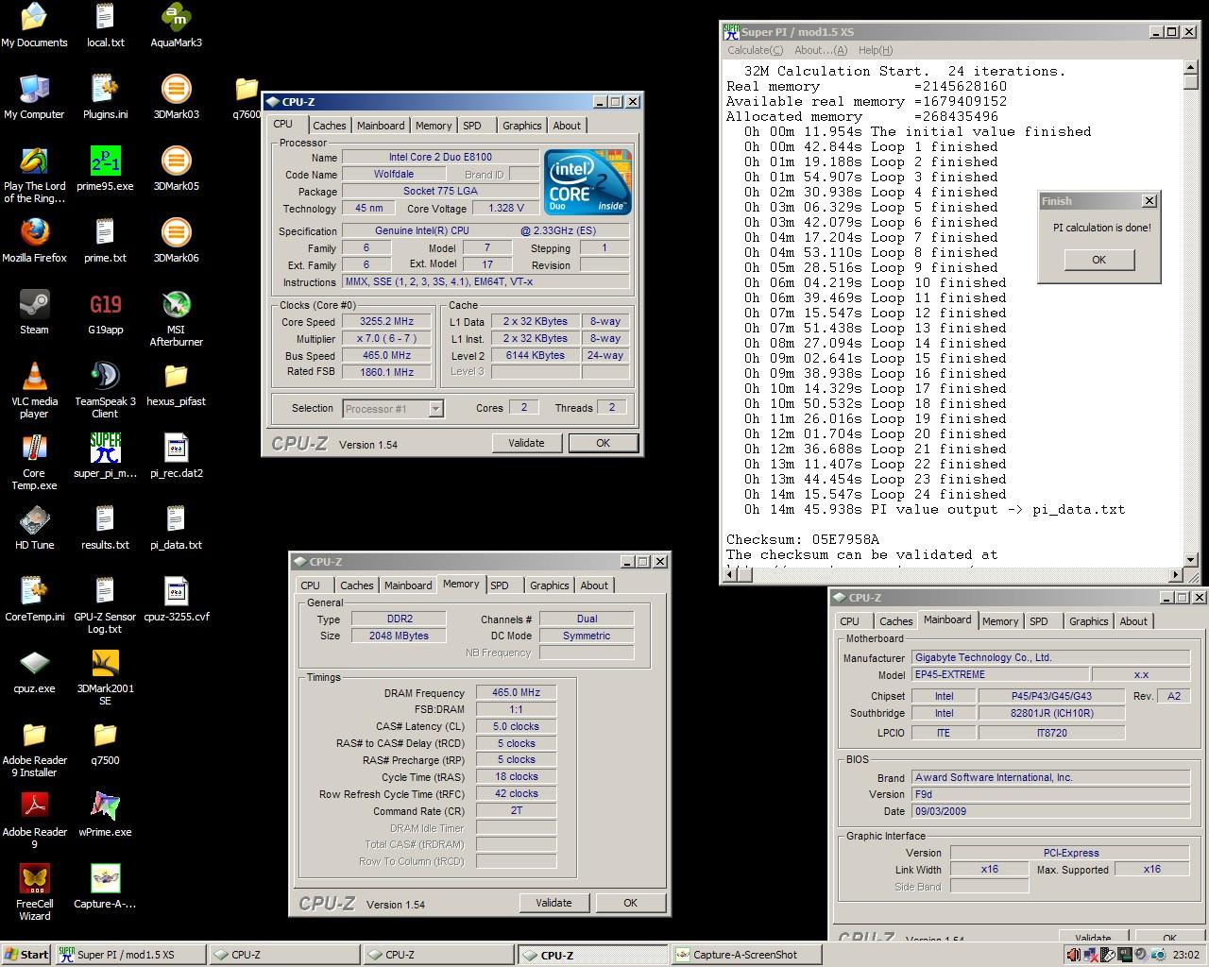Viewport: 1209px width, 967px height.
Task: Open HD Tune desktop icon
Action: coord(34,528)
